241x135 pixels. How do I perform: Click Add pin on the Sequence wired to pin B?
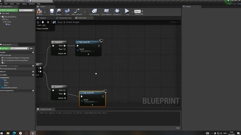62,98
